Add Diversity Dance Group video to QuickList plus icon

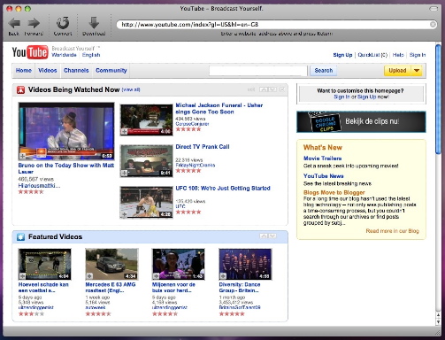[223, 276]
